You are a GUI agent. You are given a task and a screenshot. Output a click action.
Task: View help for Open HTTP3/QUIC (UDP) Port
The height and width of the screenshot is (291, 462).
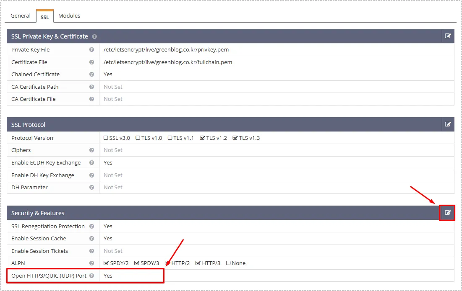pos(92,276)
